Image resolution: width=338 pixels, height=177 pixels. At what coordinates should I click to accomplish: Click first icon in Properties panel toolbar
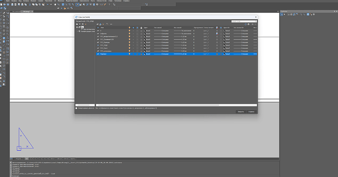point(282,14)
